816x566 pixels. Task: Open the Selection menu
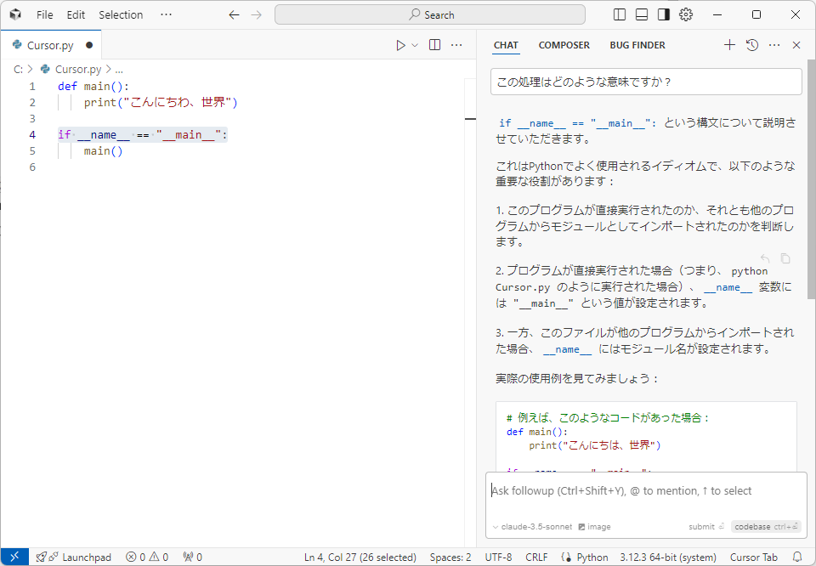pos(121,14)
